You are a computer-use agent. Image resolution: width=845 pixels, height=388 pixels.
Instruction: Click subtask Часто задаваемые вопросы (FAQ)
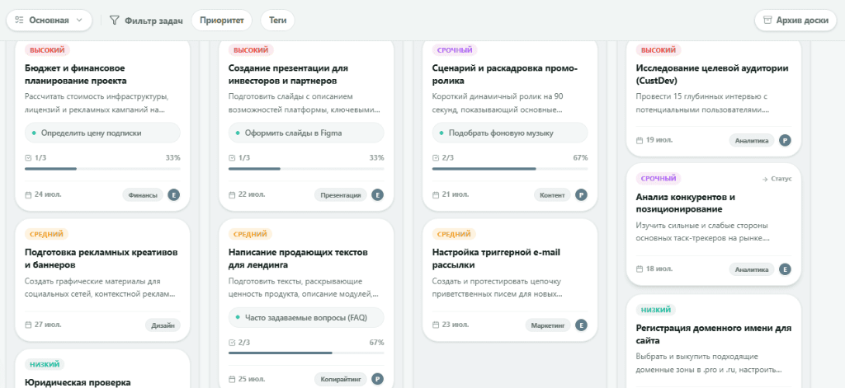pos(306,317)
